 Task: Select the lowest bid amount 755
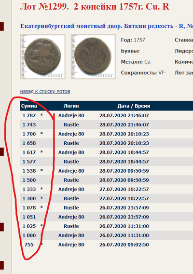[29, 245]
